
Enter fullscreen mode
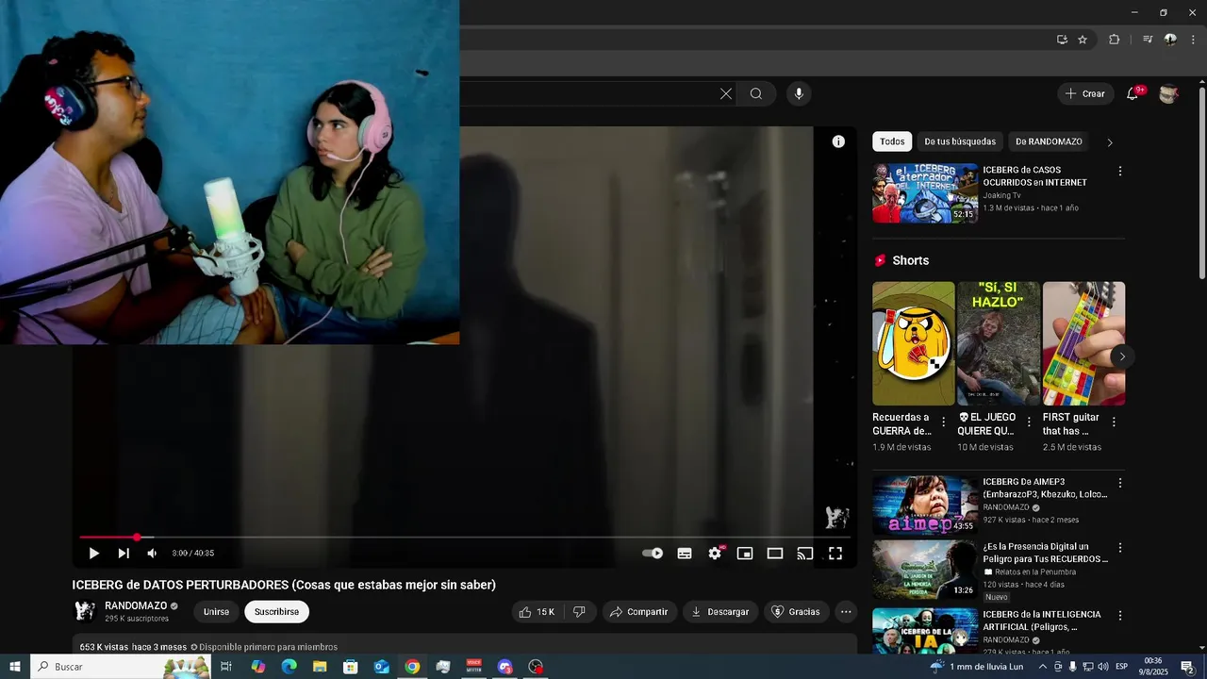click(835, 554)
